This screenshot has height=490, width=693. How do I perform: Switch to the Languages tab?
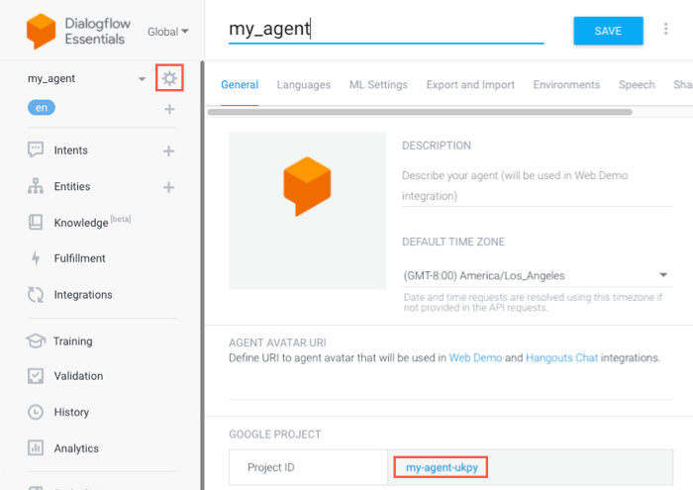304,85
